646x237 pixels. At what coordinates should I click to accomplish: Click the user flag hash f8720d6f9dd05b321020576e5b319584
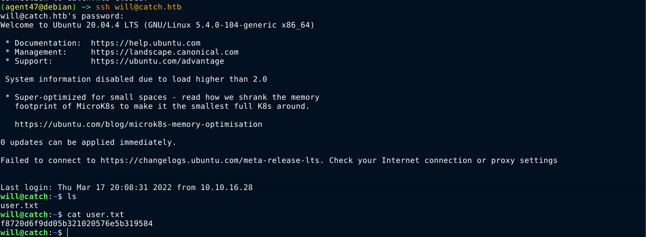(x=77, y=223)
